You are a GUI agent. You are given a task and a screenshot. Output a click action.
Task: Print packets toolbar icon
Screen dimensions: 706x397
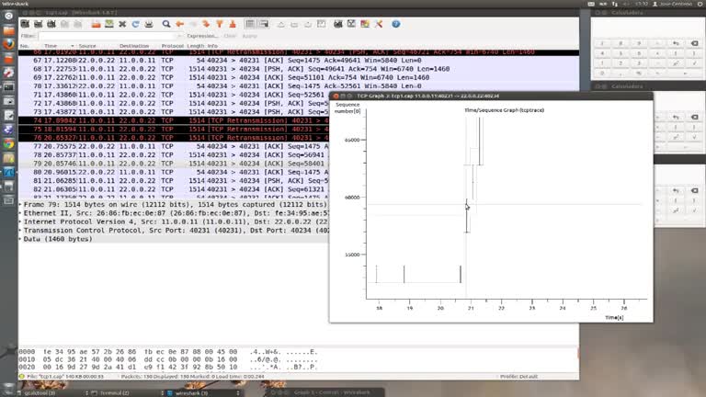149,24
